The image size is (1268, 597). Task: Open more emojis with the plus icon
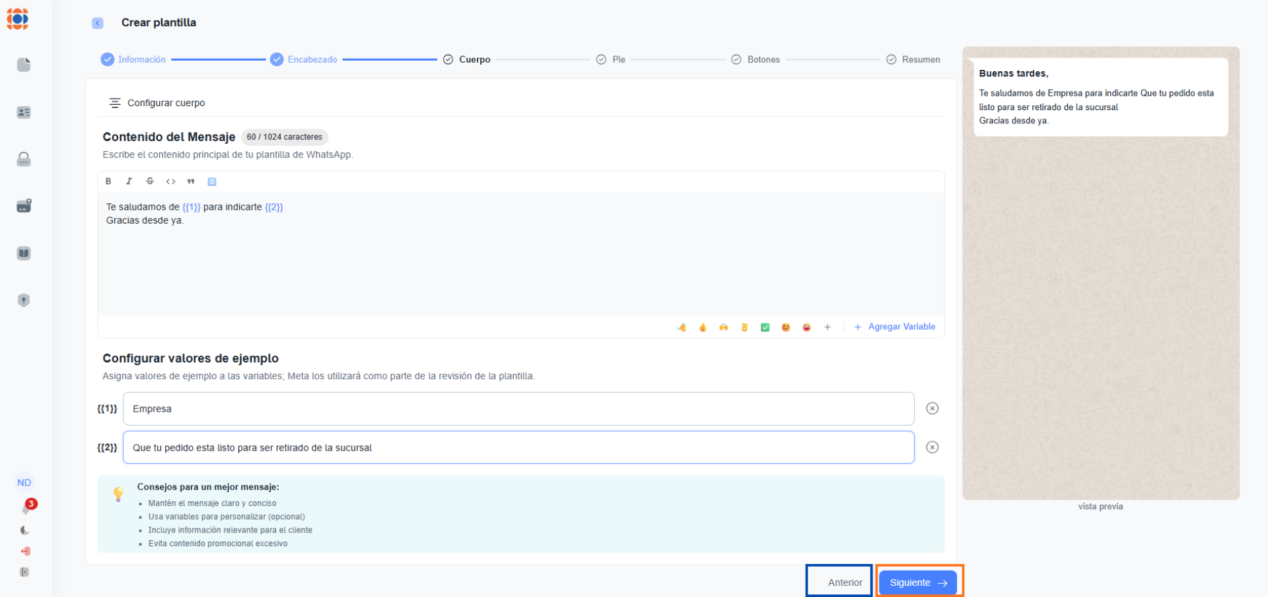coord(828,327)
